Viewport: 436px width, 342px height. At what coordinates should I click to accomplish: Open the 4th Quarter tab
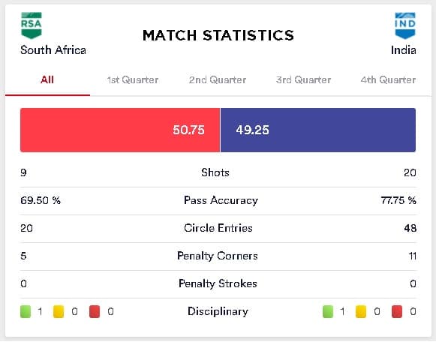click(388, 80)
